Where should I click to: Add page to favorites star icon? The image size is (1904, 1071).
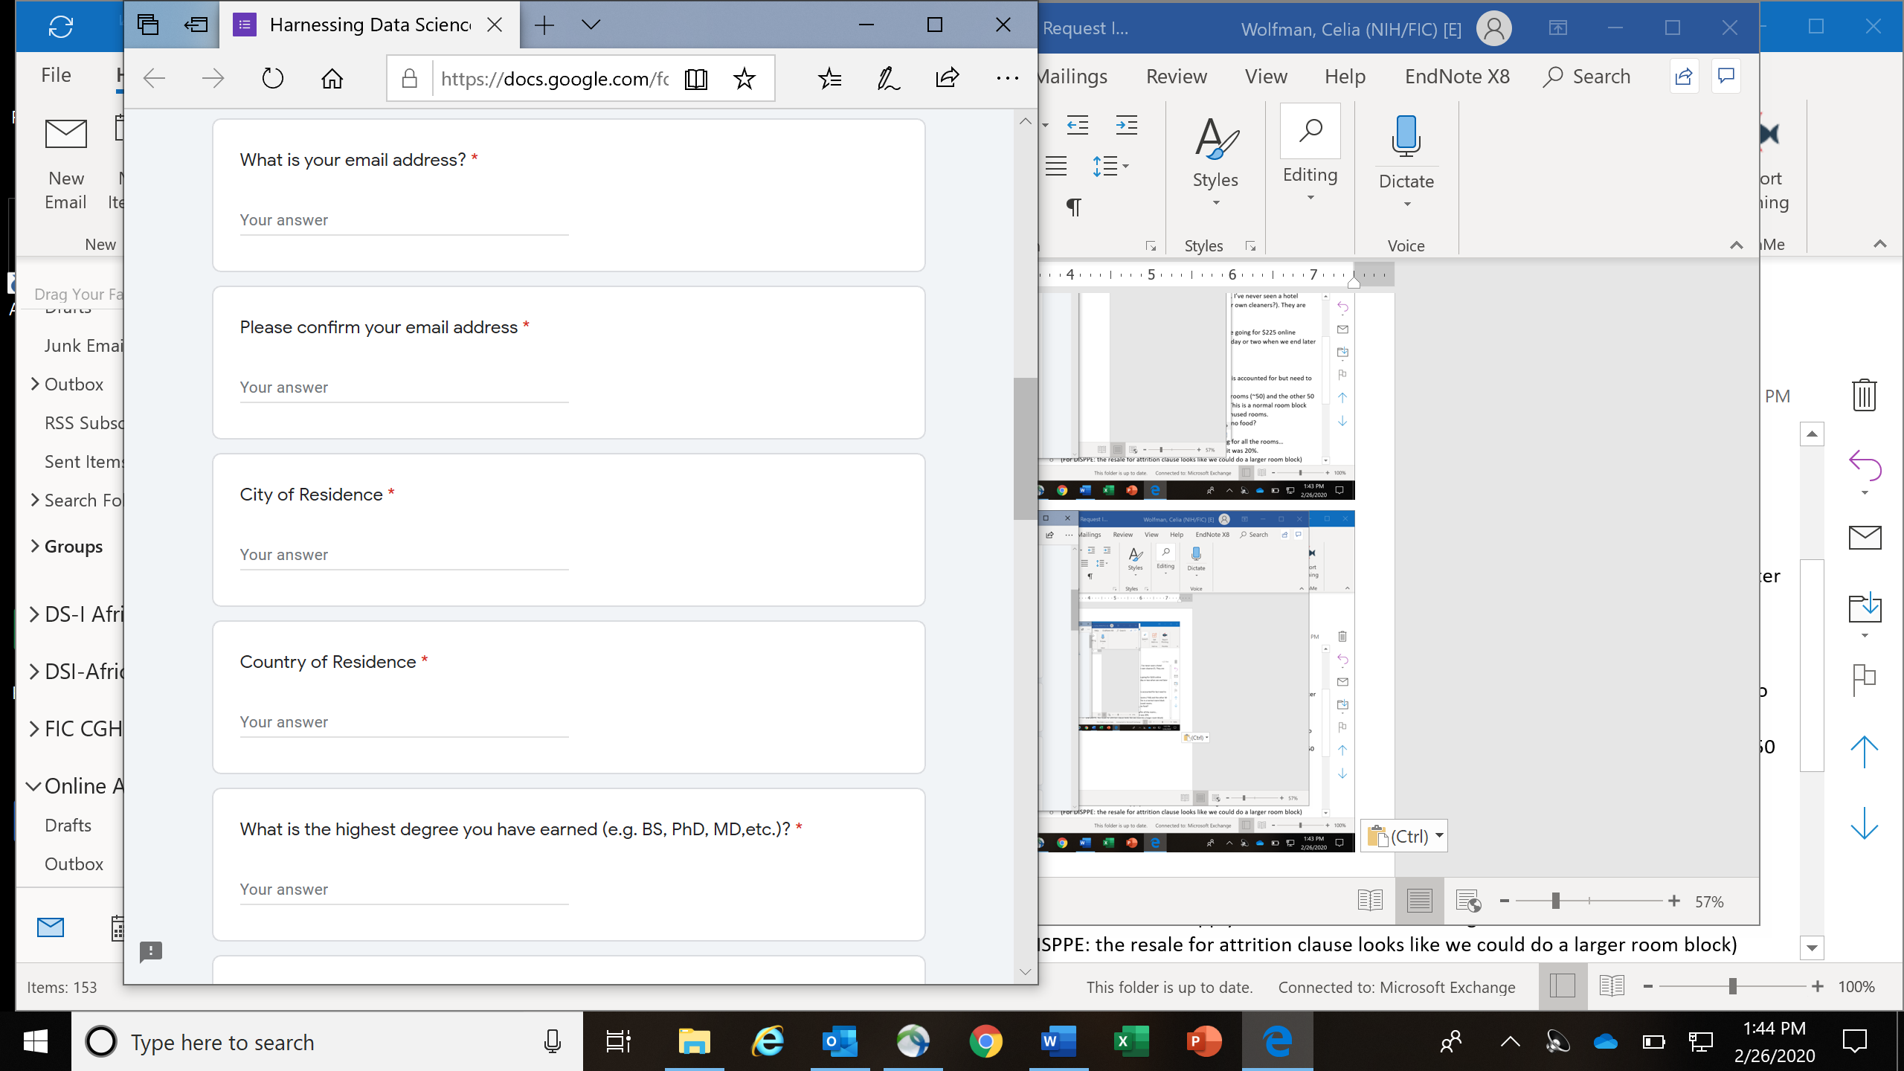click(744, 78)
